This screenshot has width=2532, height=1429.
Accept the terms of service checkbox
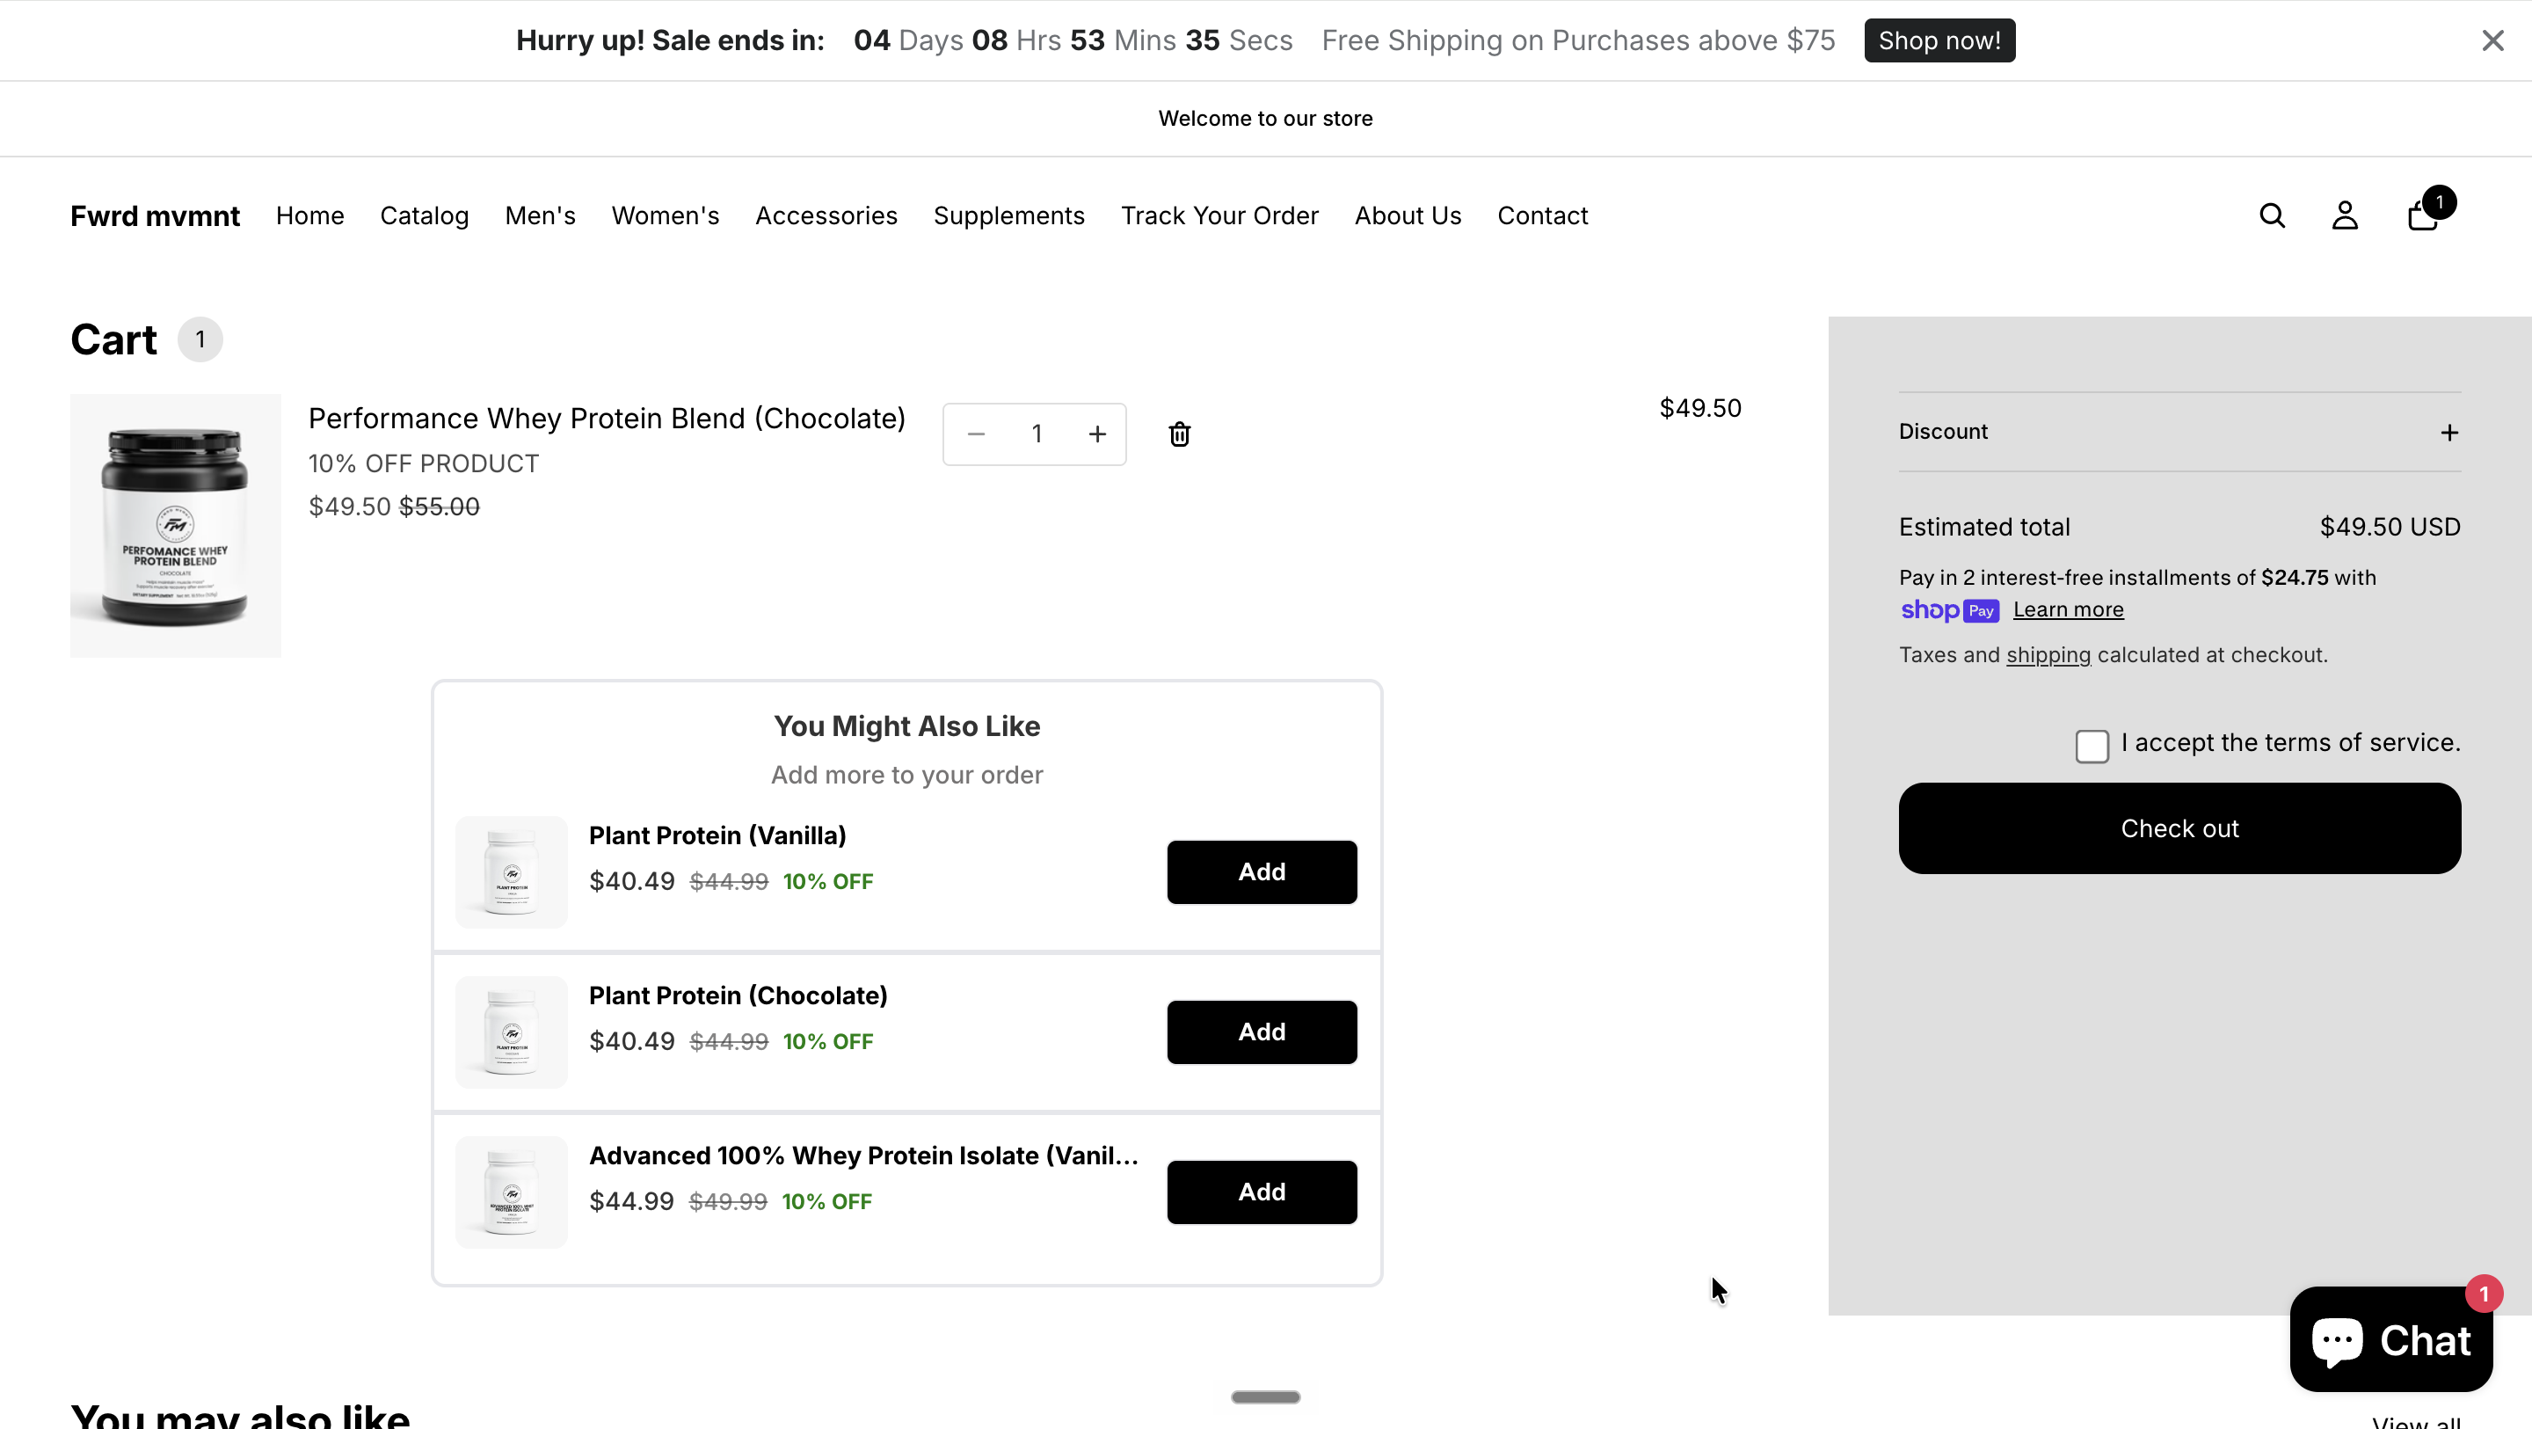[2092, 747]
